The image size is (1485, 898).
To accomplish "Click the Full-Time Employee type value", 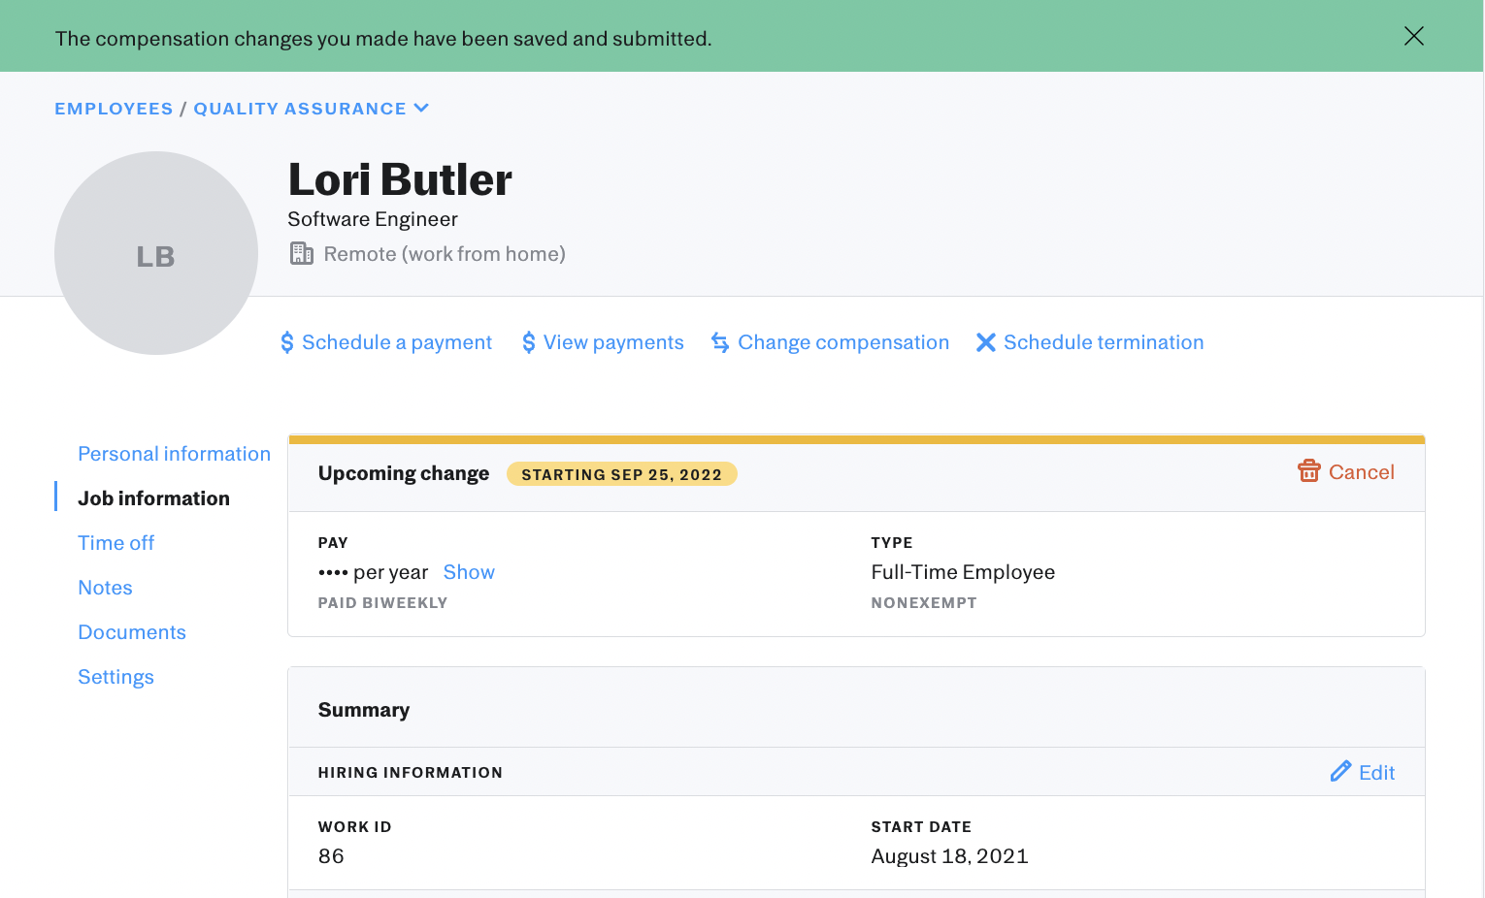I will click(963, 572).
